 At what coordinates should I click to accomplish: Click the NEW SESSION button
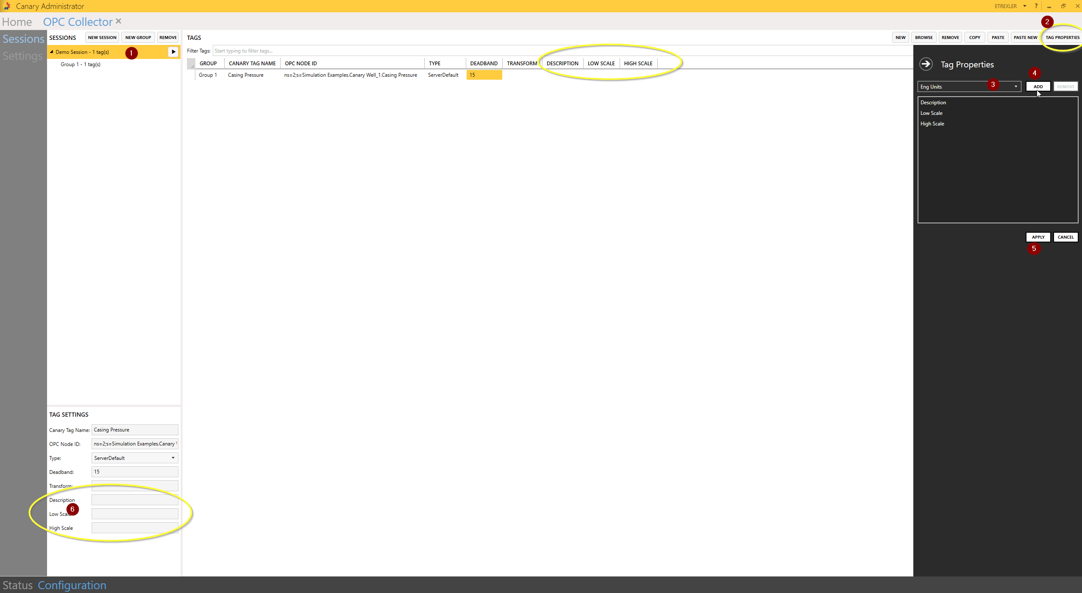click(x=102, y=37)
